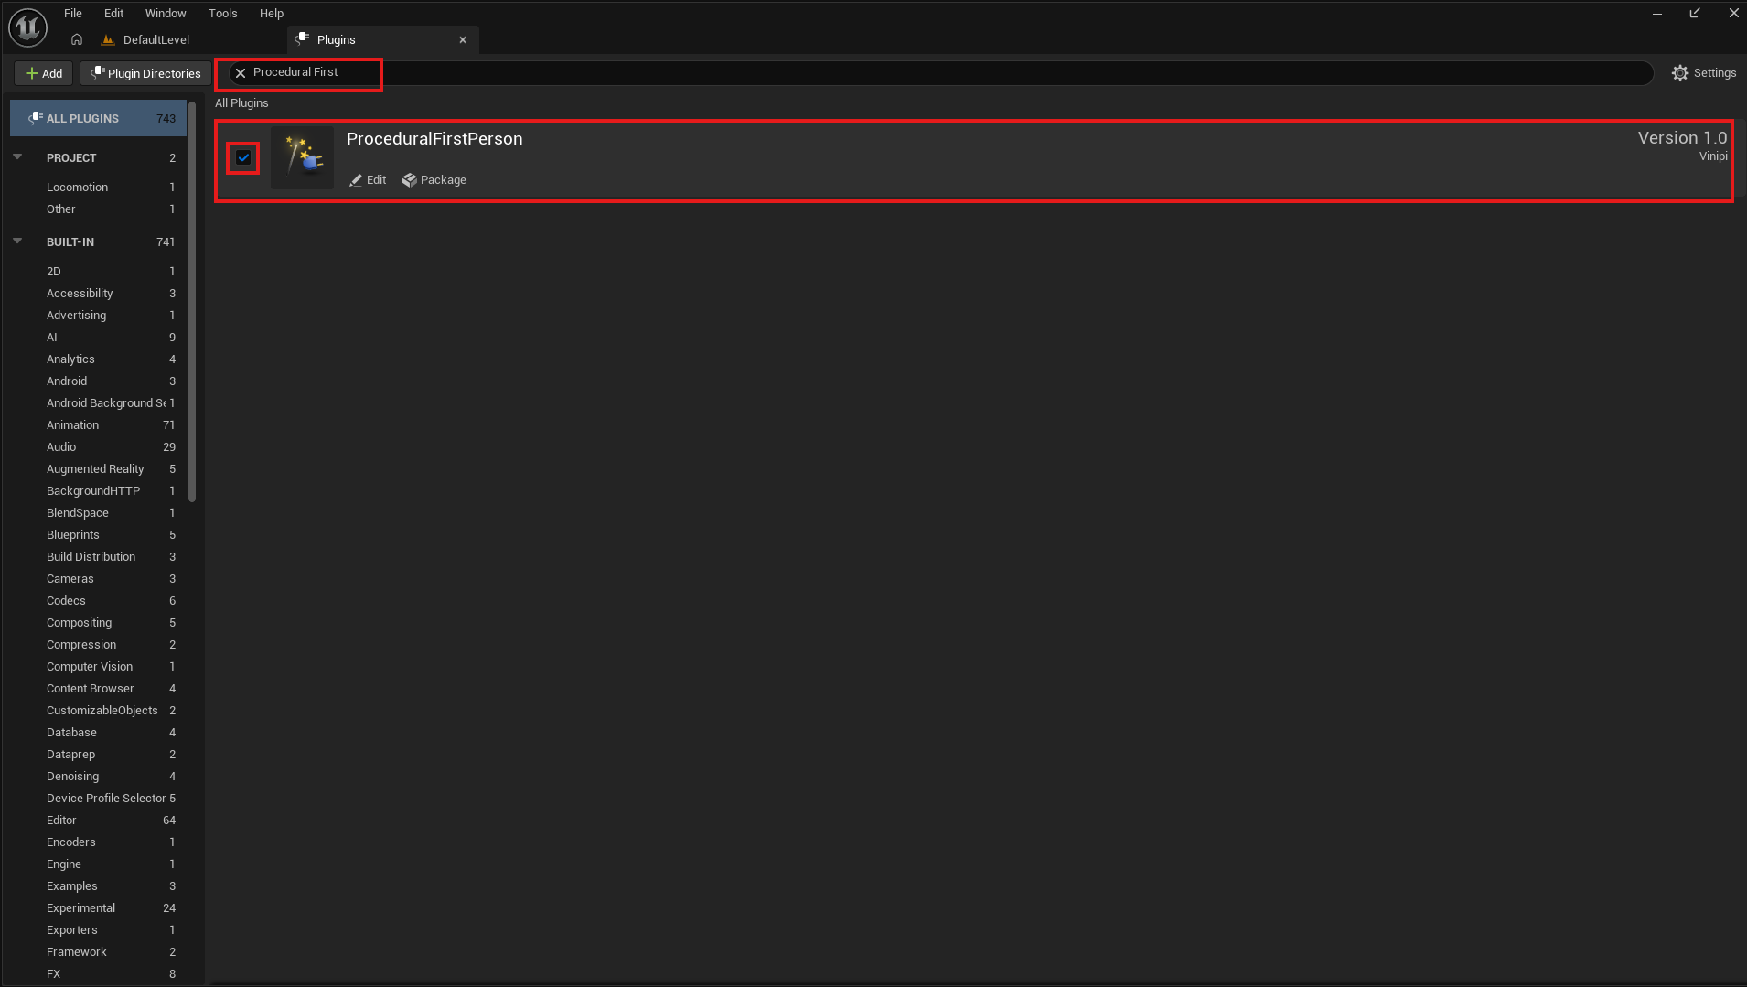
Task: Click the Unreal Engine logo icon
Action: (27, 27)
